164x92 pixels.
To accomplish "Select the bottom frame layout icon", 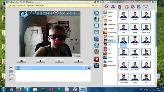I will [11, 80].
